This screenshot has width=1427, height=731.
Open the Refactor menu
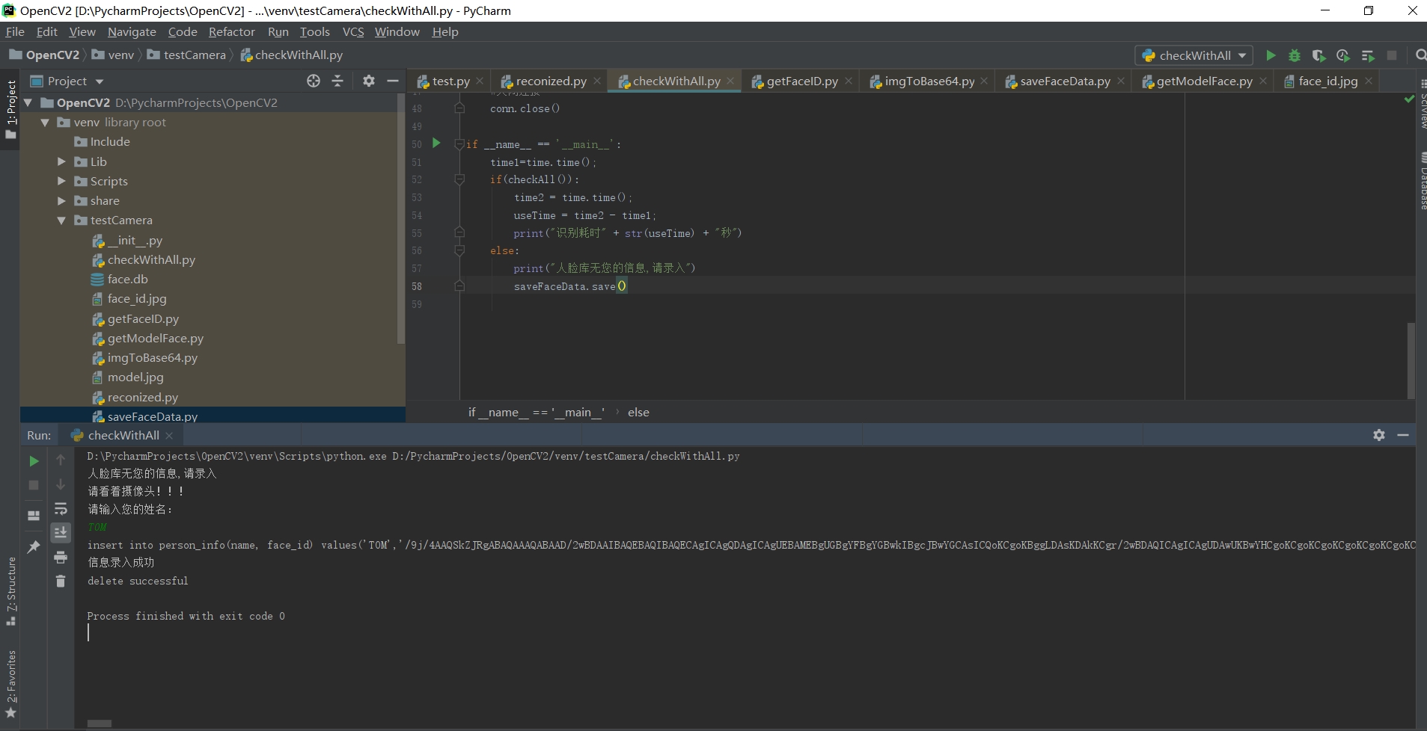[231, 31]
